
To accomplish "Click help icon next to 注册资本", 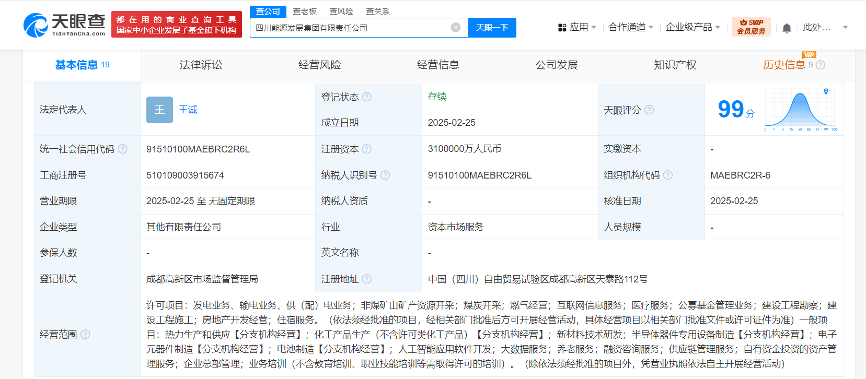I will [367, 149].
